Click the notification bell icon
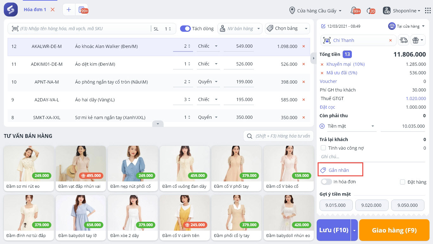Viewport: 433px width, 244px height. tap(354, 10)
